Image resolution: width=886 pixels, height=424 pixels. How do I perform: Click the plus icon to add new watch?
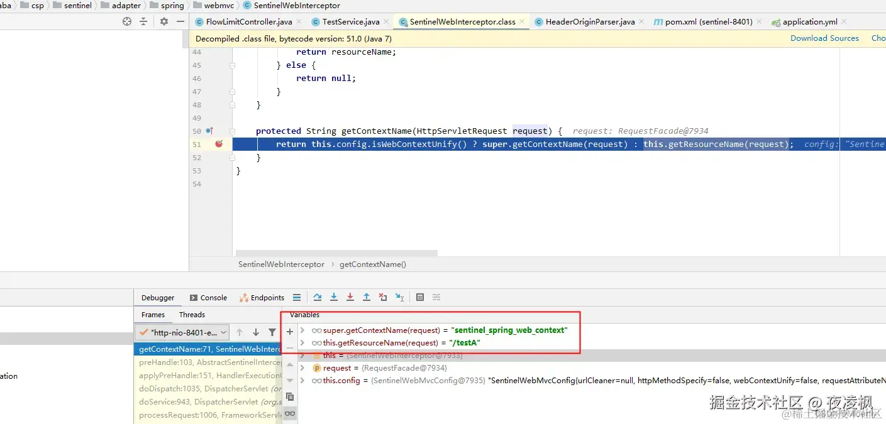click(x=290, y=332)
